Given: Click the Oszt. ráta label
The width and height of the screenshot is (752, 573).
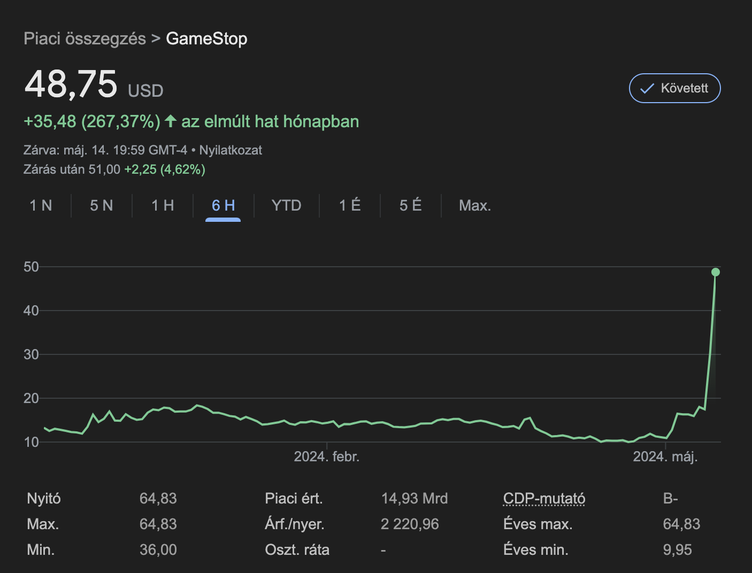Looking at the screenshot, I should coord(297,550).
